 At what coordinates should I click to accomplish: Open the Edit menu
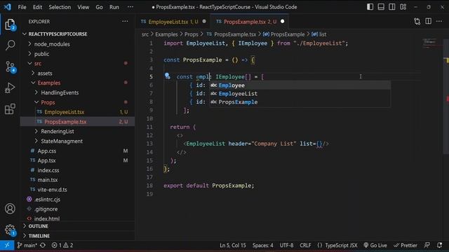(x=37, y=7)
